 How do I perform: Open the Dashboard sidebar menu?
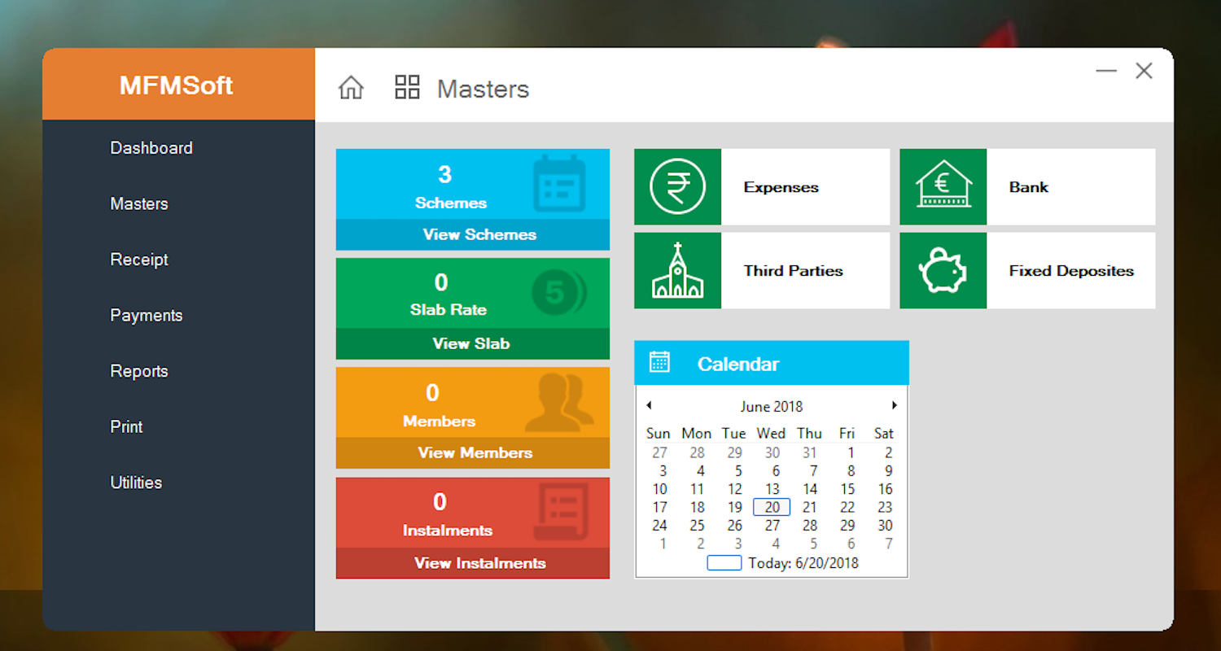(x=151, y=148)
